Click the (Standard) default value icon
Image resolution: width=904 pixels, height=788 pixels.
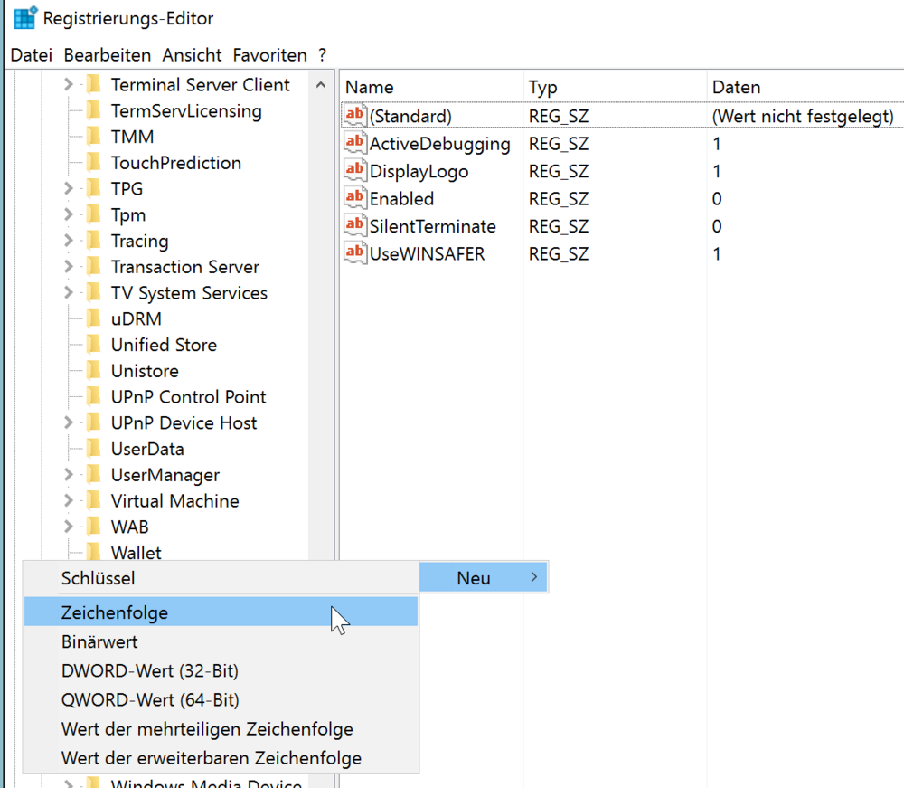(x=355, y=116)
